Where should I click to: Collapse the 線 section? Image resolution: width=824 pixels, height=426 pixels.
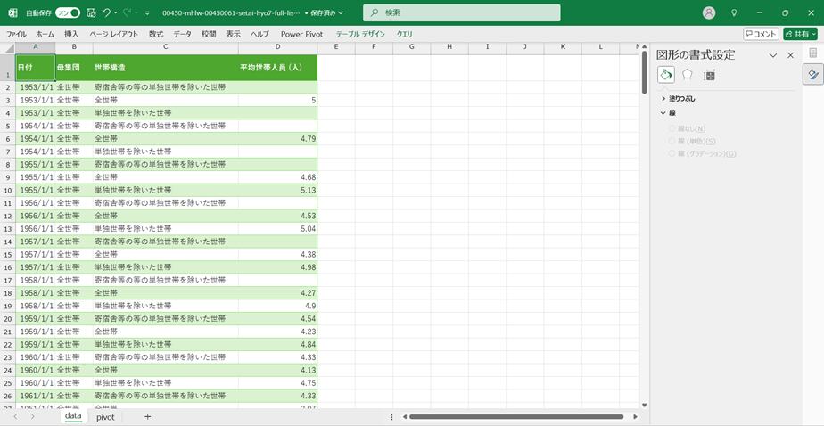tap(663, 113)
